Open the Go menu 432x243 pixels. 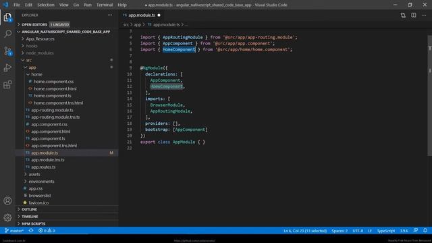(76, 5)
